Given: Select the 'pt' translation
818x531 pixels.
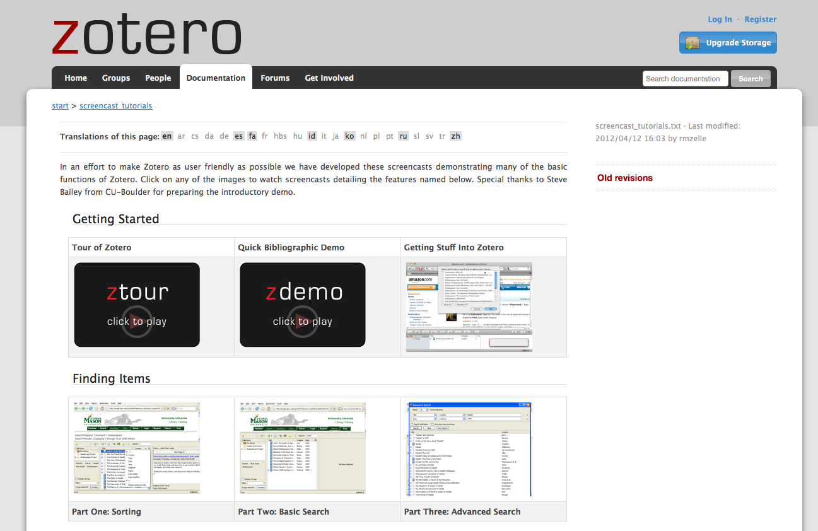Looking at the screenshot, I should [x=390, y=136].
